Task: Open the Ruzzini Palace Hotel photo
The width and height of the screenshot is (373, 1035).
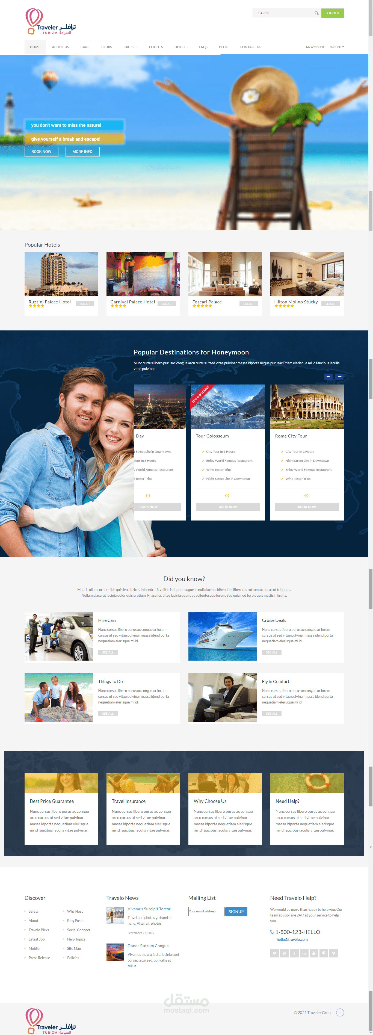Action: coord(61,274)
